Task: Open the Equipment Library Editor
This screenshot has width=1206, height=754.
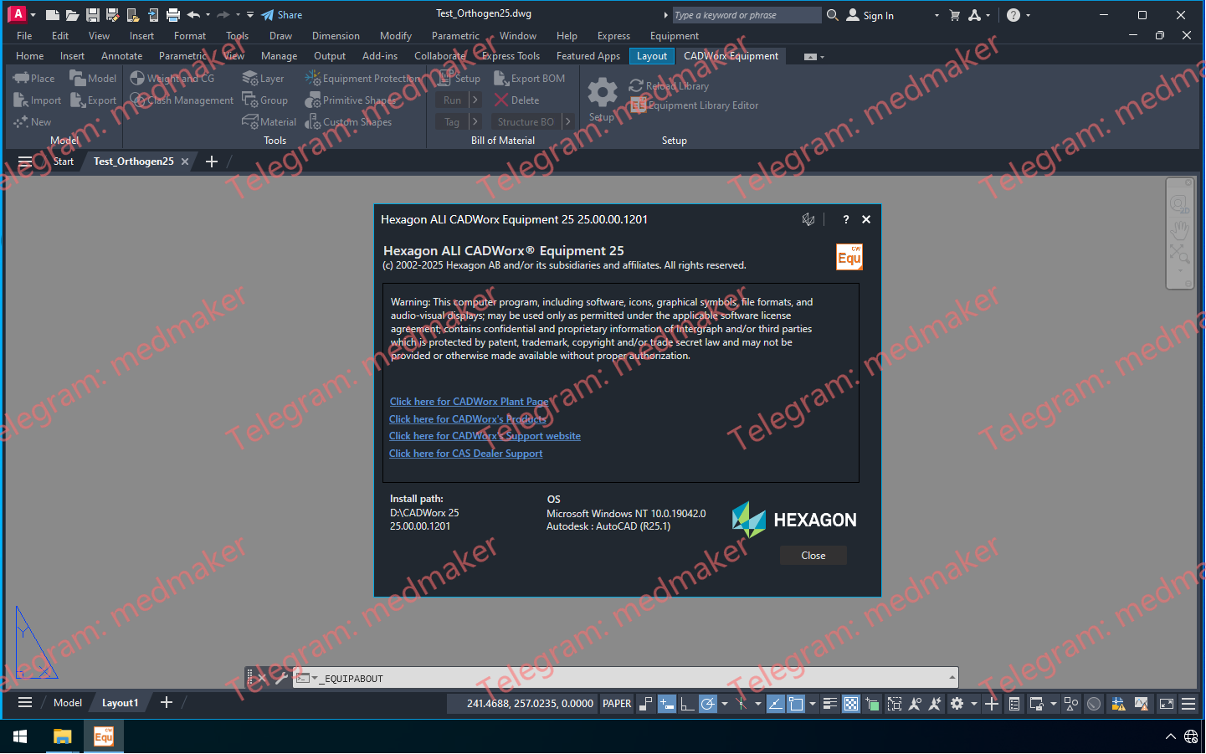Action: point(694,105)
